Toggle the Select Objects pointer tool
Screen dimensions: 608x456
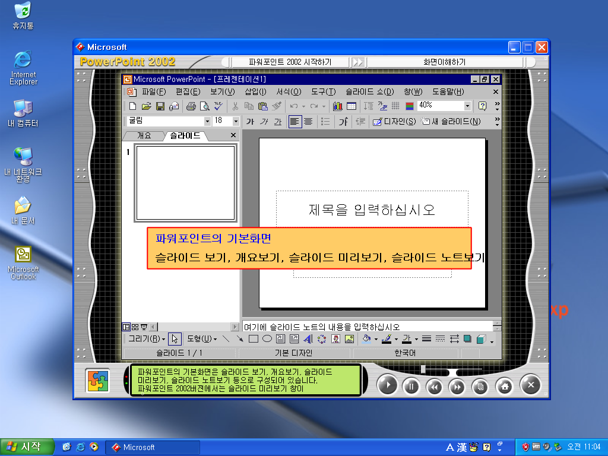[x=175, y=339]
